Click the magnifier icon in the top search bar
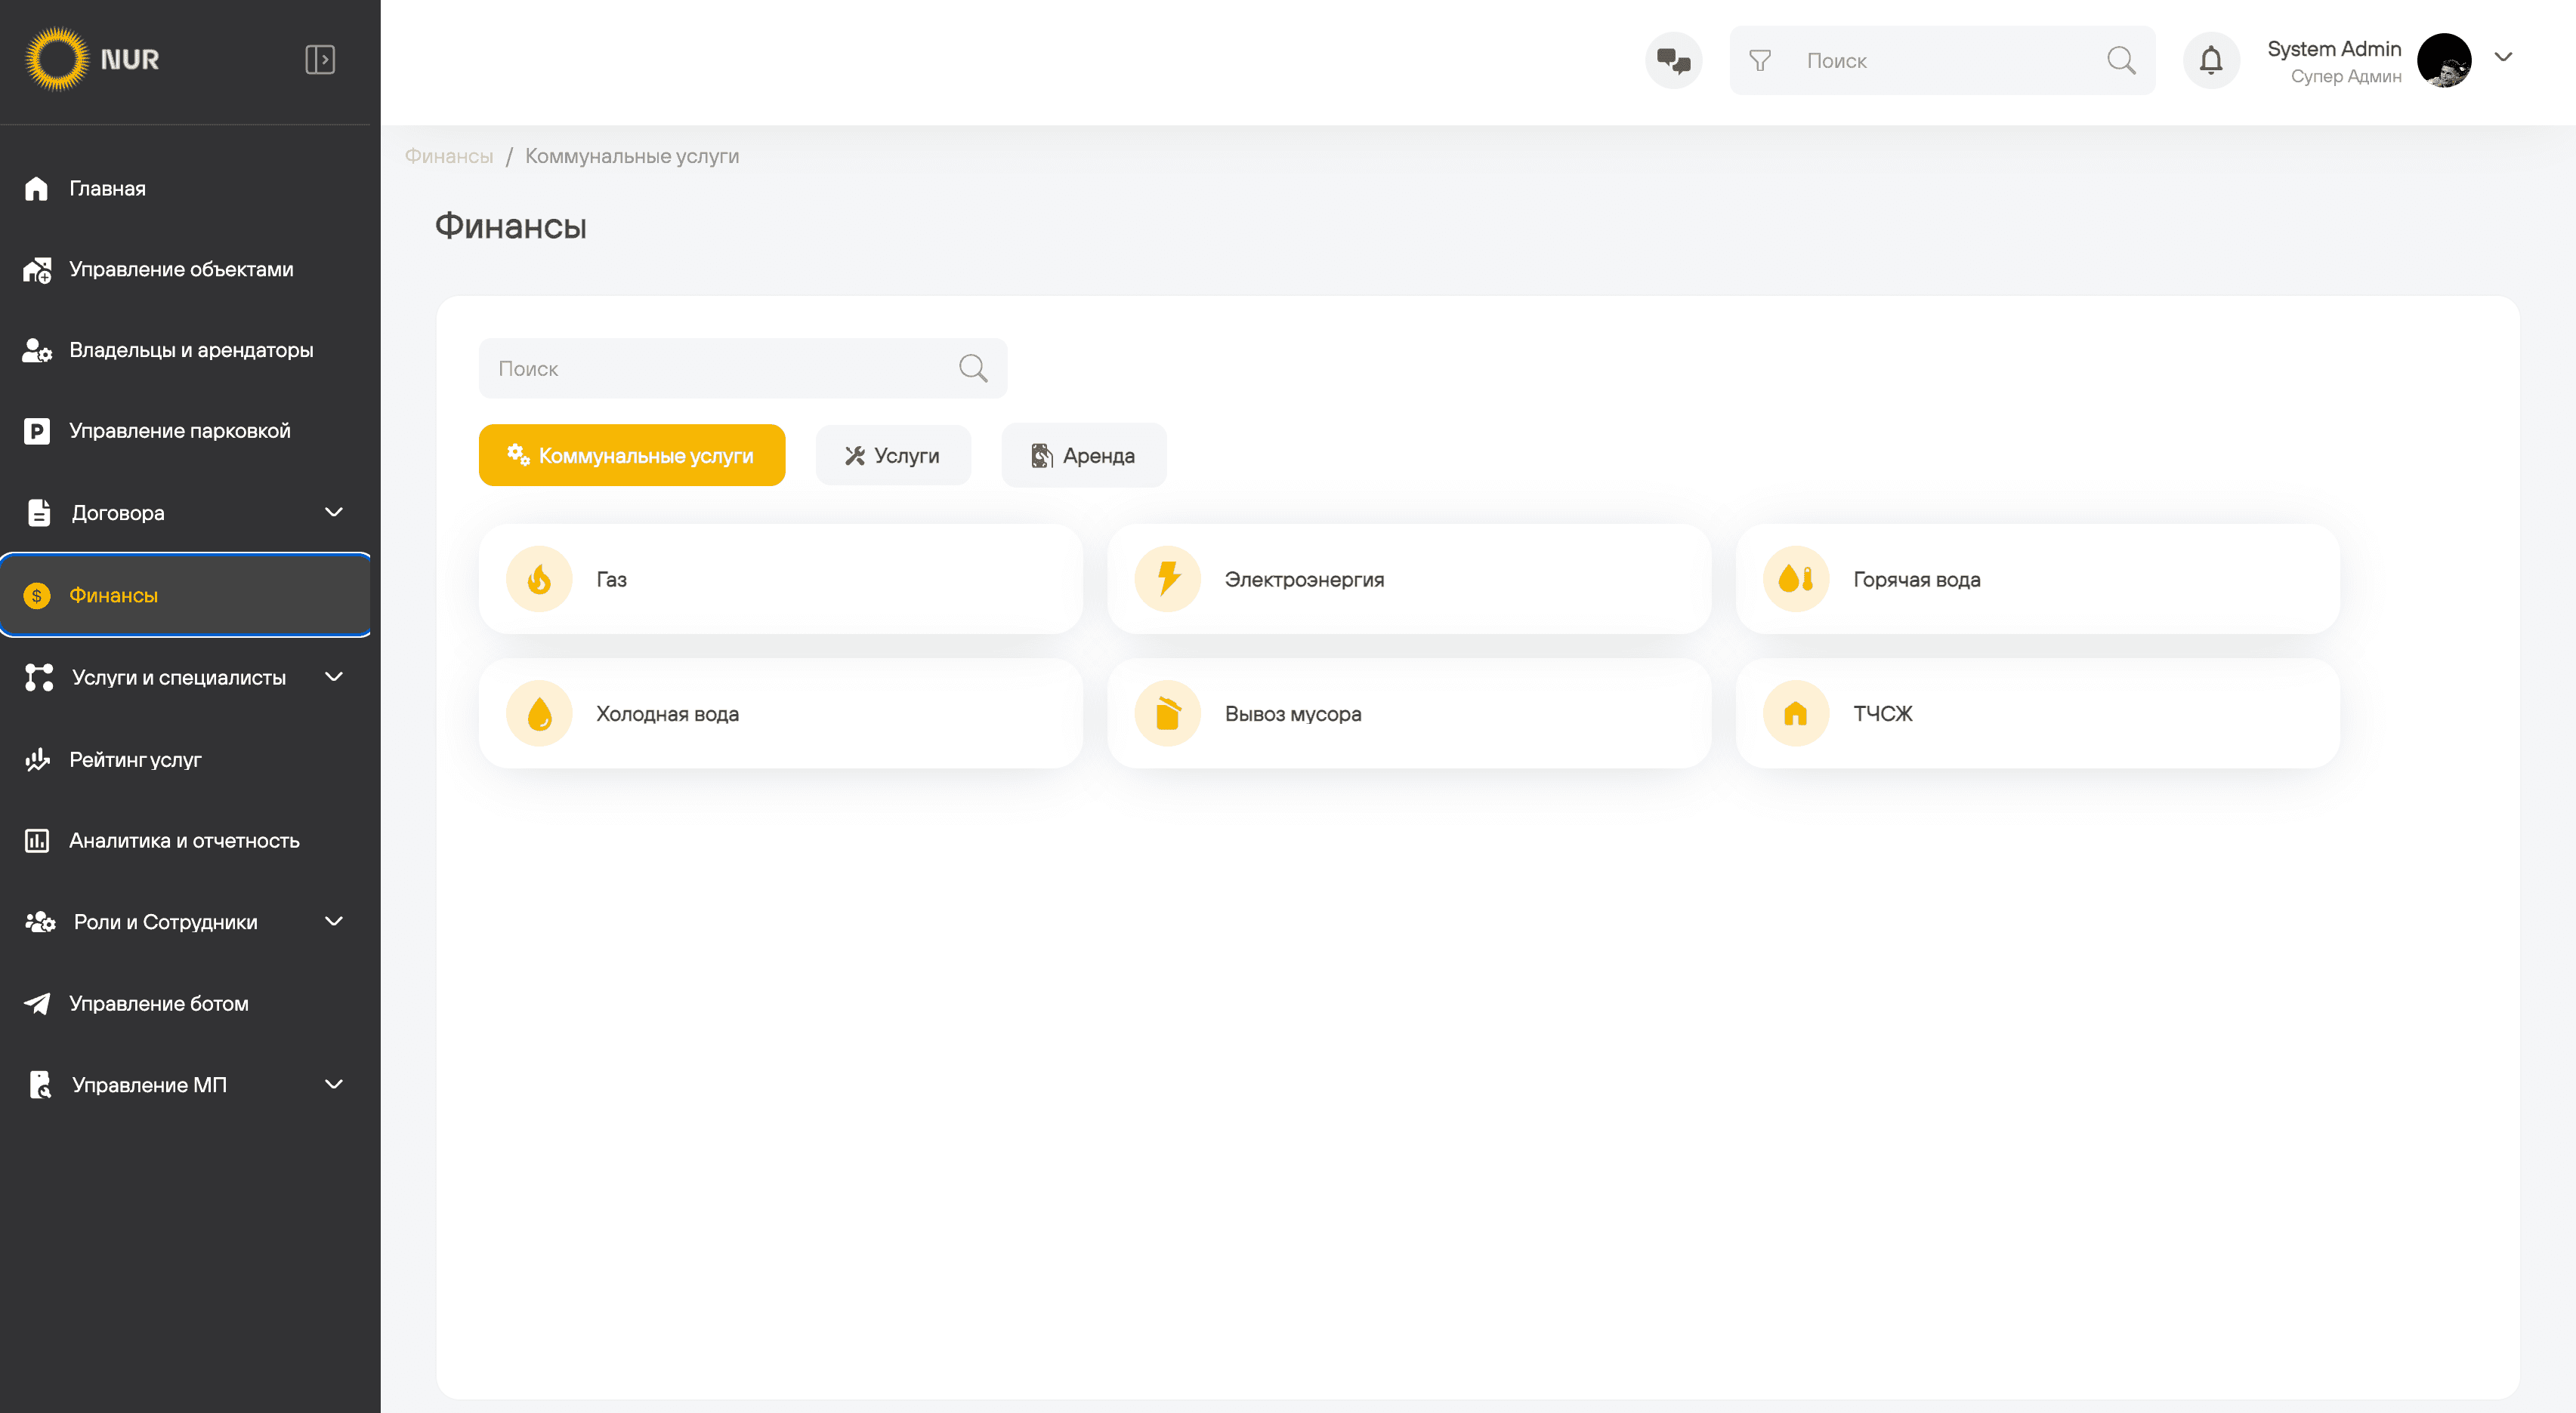The image size is (2576, 1413). 2121,61
